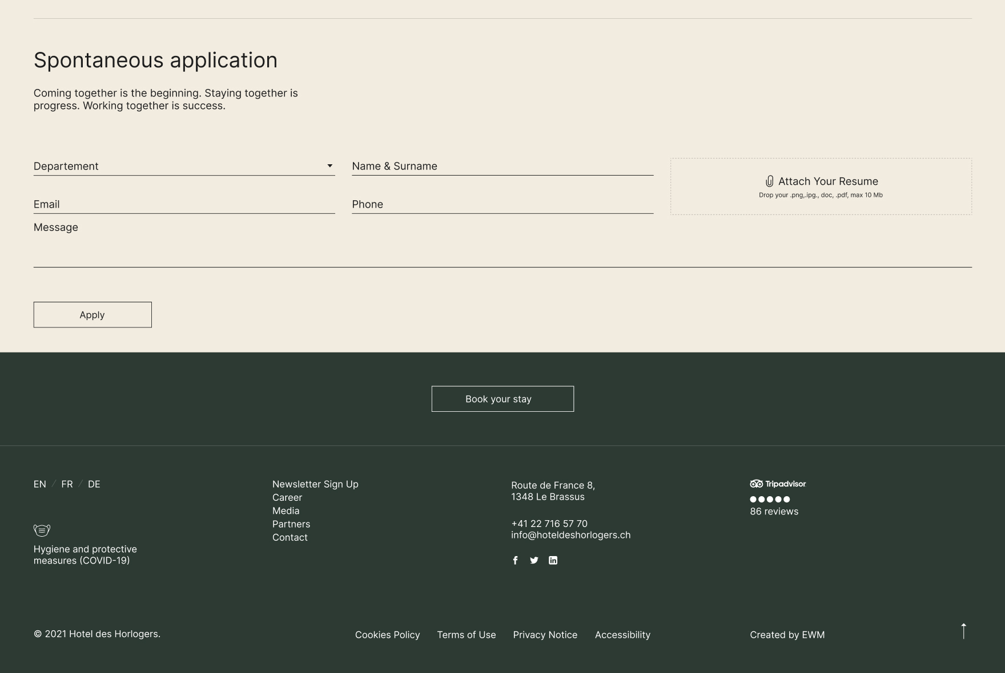Image resolution: width=1005 pixels, height=673 pixels.
Task: Switch language to FR
Action: click(x=67, y=484)
